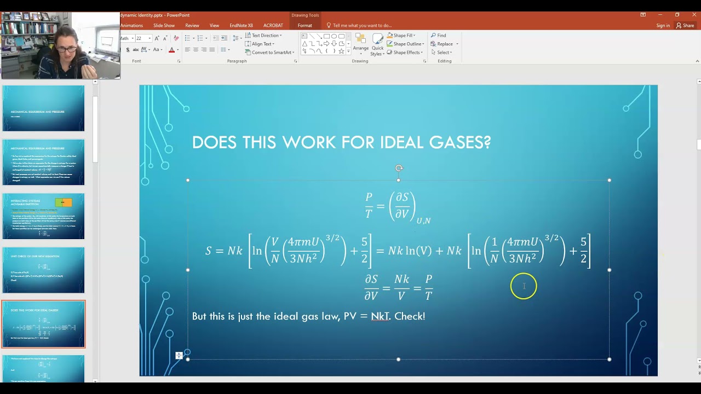Switch to the Animations ribbon tab
Screen dimensions: 701x394
point(131,26)
